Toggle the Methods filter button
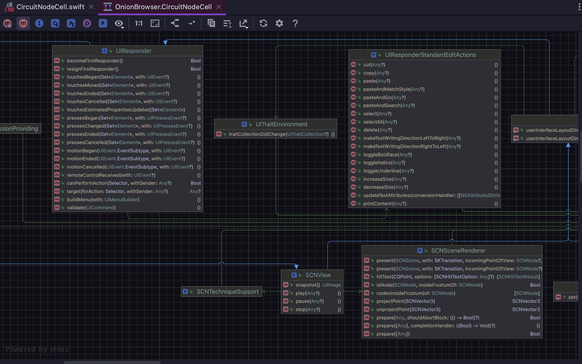Viewport: 582px width, 364px height. point(23,23)
